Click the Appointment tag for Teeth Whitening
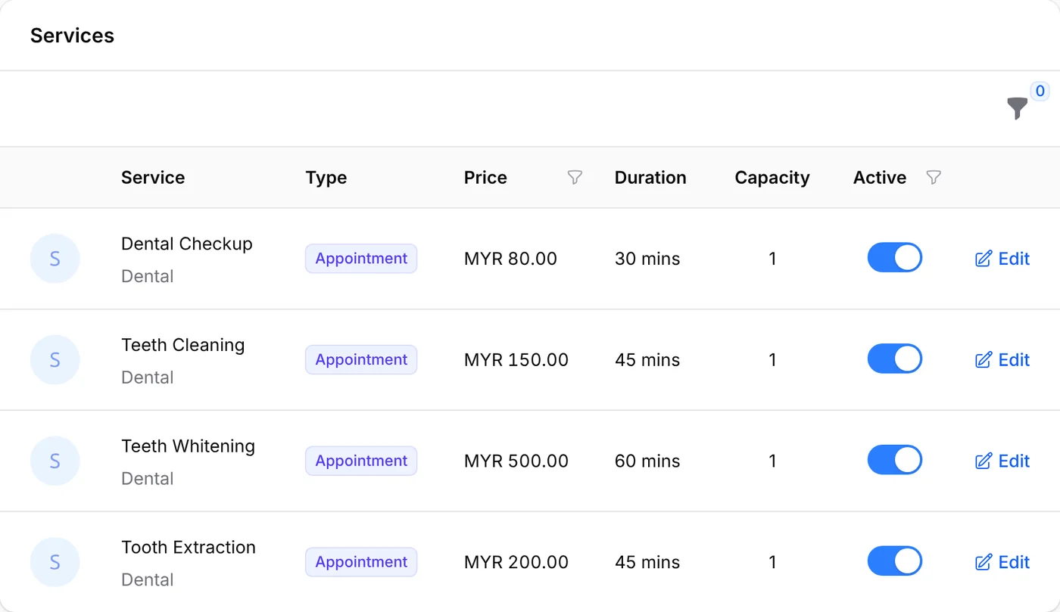 pyautogui.click(x=361, y=461)
